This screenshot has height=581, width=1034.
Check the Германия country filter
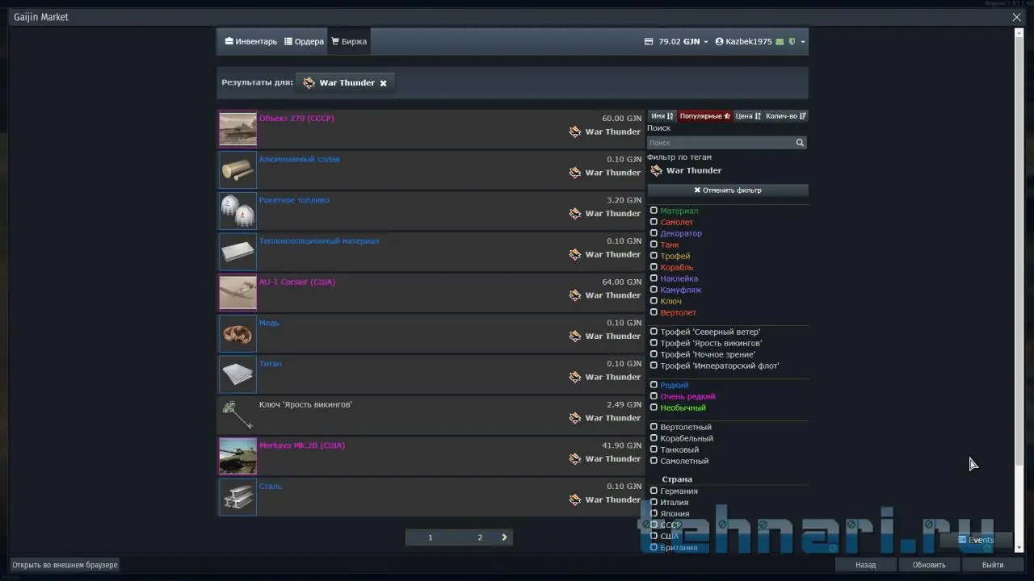[x=654, y=491]
